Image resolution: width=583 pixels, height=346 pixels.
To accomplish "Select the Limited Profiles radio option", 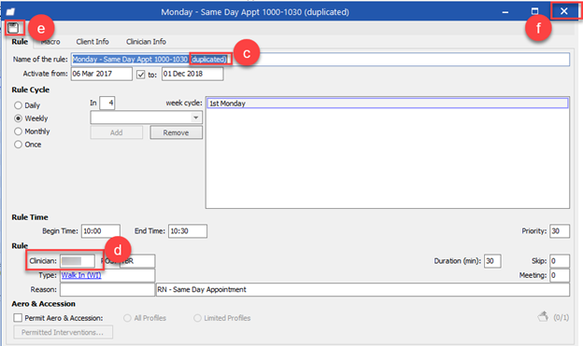I will coord(197,318).
